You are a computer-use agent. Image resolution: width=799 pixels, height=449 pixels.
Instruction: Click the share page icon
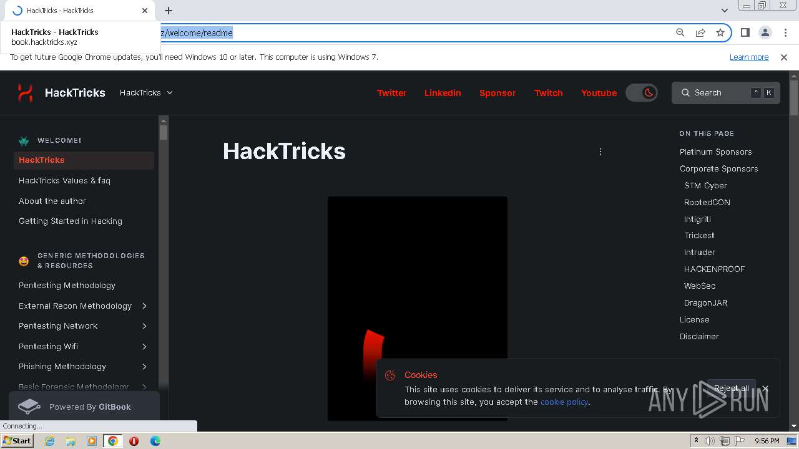tap(700, 33)
